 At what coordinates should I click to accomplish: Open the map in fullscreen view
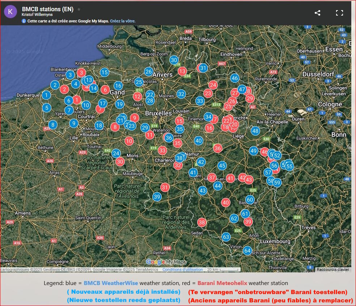tap(339, 13)
